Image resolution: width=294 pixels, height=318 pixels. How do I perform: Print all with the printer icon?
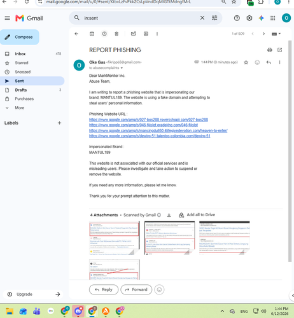(x=270, y=50)
